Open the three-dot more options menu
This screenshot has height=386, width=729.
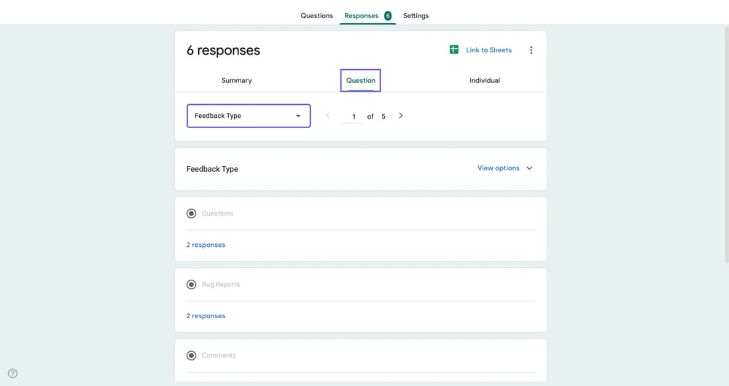(x=531, y=50)
